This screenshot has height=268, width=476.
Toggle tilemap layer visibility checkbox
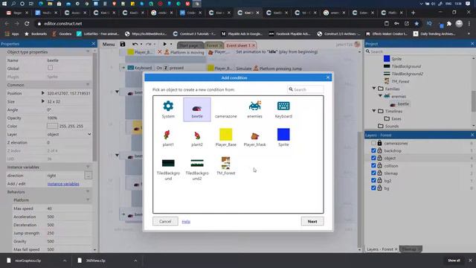(x=373, y=173)
